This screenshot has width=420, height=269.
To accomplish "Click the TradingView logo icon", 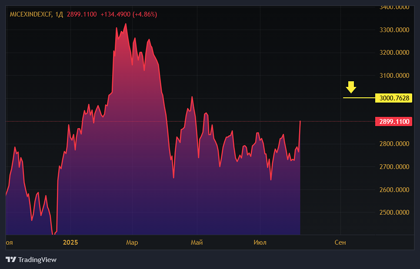I will [11, 259].
